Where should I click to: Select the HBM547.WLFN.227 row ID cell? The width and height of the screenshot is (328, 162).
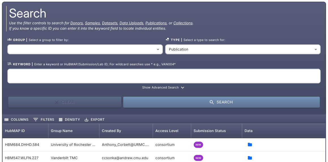coord(22,158)
